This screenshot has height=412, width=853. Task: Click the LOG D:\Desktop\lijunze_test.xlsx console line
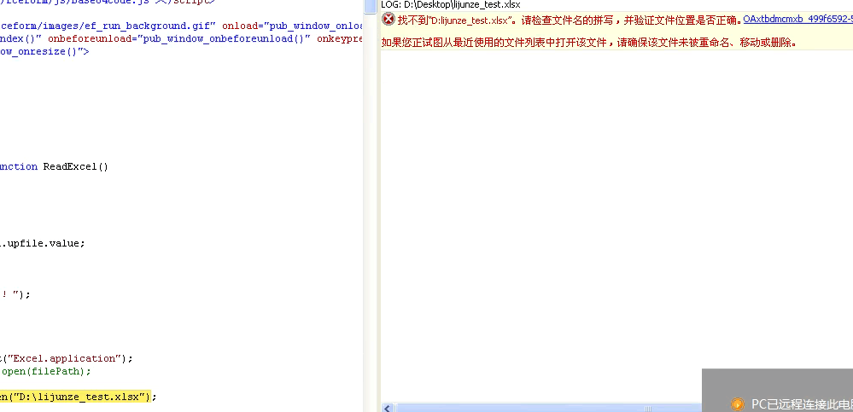[x=451, y=4]
